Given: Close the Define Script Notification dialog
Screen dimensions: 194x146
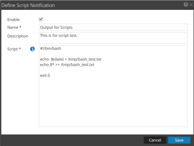Looking at the screenshot, I should pos(191,5).
